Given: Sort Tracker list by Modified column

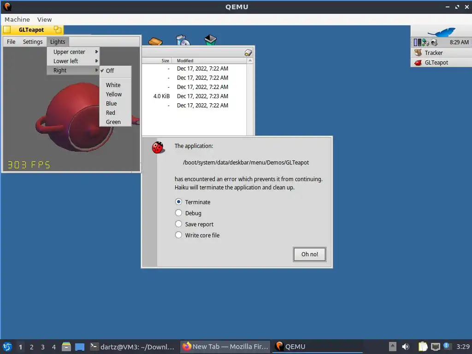Looking at the screenshot, I should (x=209, y=60).
